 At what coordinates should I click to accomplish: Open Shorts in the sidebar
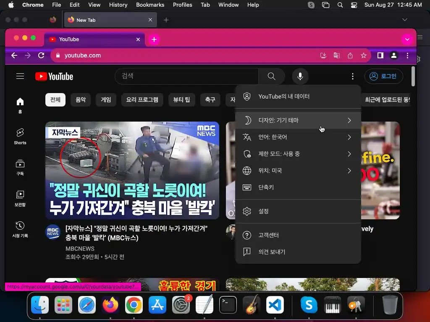20,136
